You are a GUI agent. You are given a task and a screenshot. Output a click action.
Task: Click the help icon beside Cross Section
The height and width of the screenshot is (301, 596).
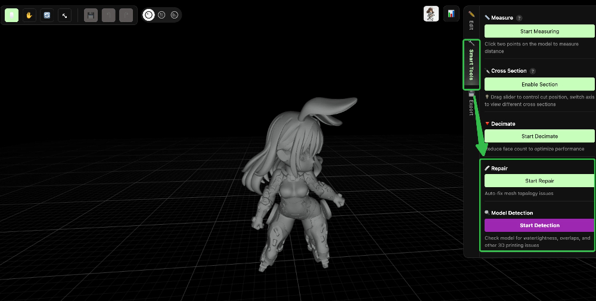pos(532,71)
